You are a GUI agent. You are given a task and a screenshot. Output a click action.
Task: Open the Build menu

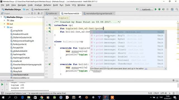55,5
